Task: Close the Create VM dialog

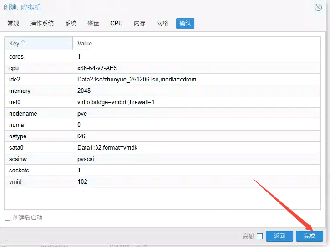Action: [x=318, y=7]
